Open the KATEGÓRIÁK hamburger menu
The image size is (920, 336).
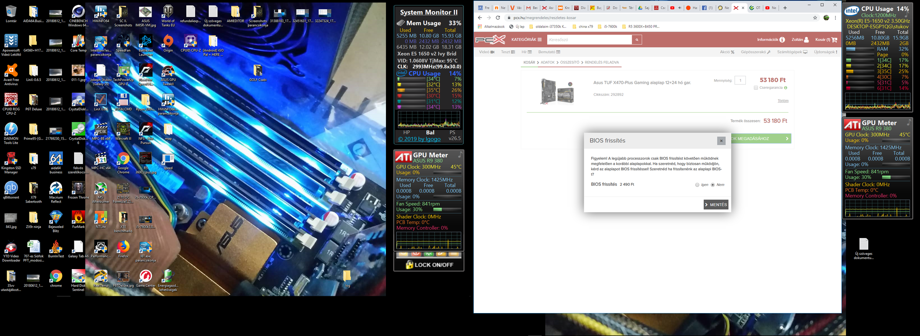[526, 40]
